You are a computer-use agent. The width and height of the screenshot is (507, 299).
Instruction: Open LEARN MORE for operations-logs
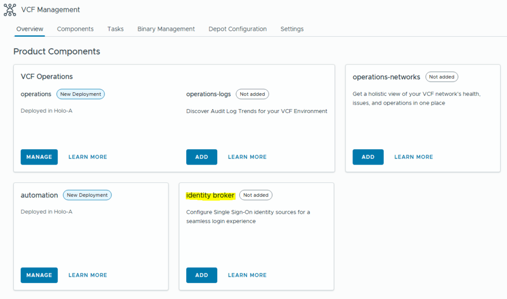point(247,157)
